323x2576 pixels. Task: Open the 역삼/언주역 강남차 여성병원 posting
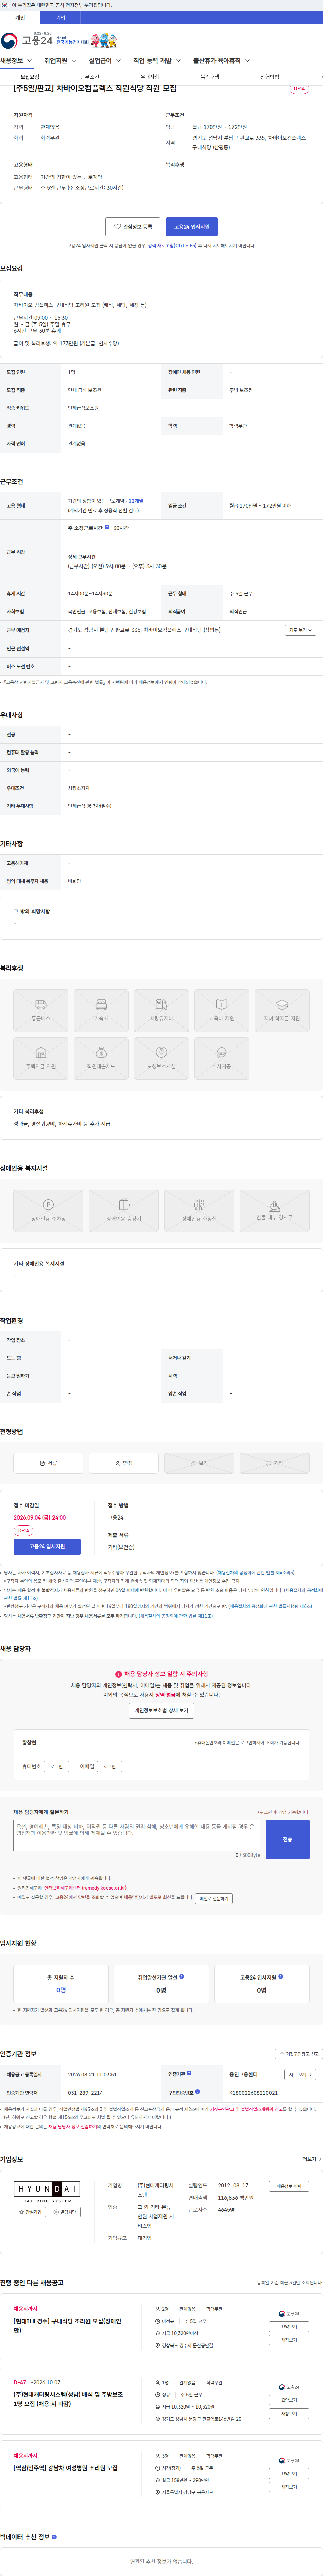66,2468
